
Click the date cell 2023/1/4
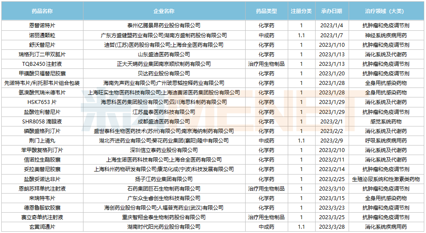(332, 26)
